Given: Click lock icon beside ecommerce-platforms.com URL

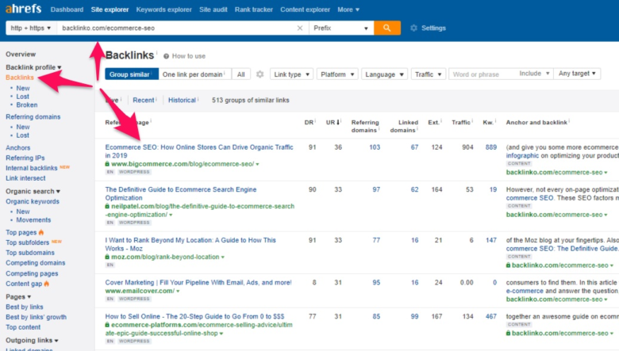Looking at the screenshot, I should [x=107, y=325].
